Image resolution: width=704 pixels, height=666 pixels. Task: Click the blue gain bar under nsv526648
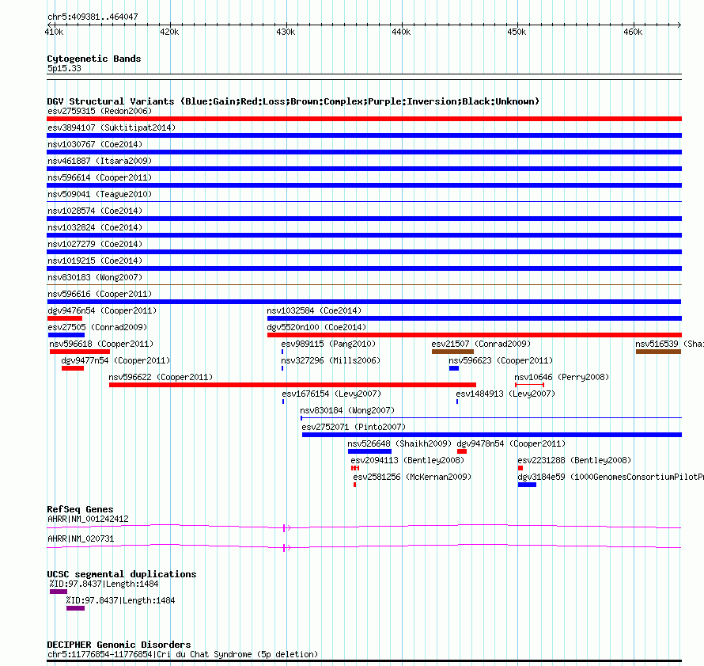coord(369,451)
